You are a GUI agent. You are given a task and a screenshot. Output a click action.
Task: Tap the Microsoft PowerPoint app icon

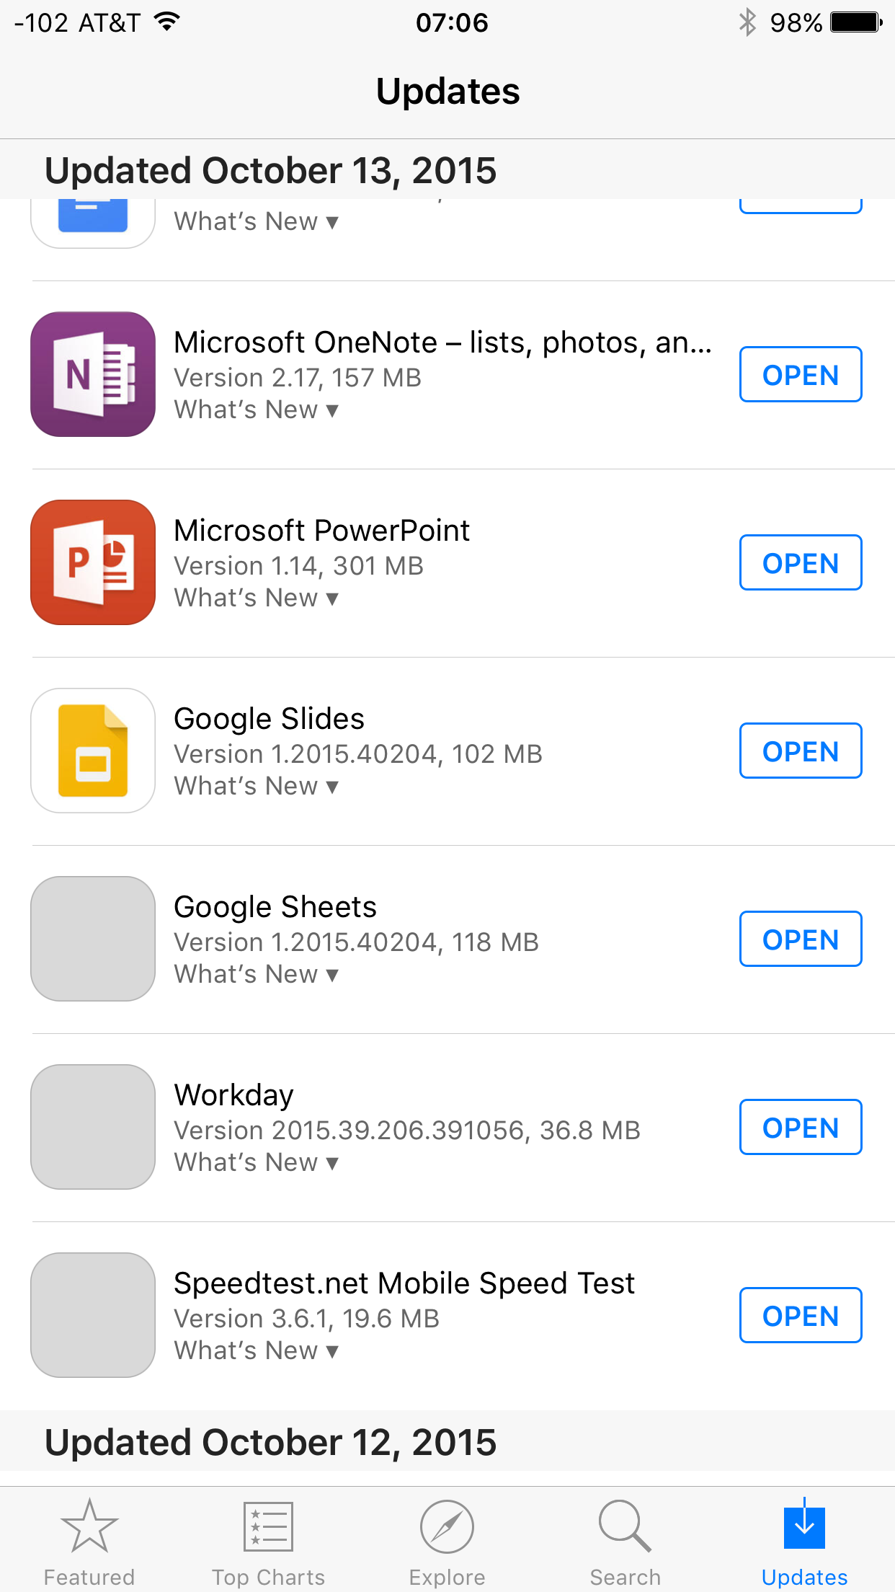93,562
